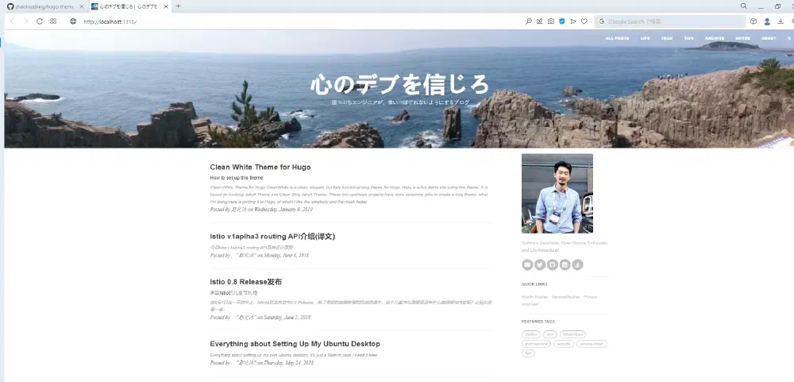794x382 pixels.
Task: Click the globe site info icon
Action: pos(73,21)
